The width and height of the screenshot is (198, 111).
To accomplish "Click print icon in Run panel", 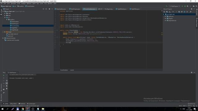I will [7, 86].
